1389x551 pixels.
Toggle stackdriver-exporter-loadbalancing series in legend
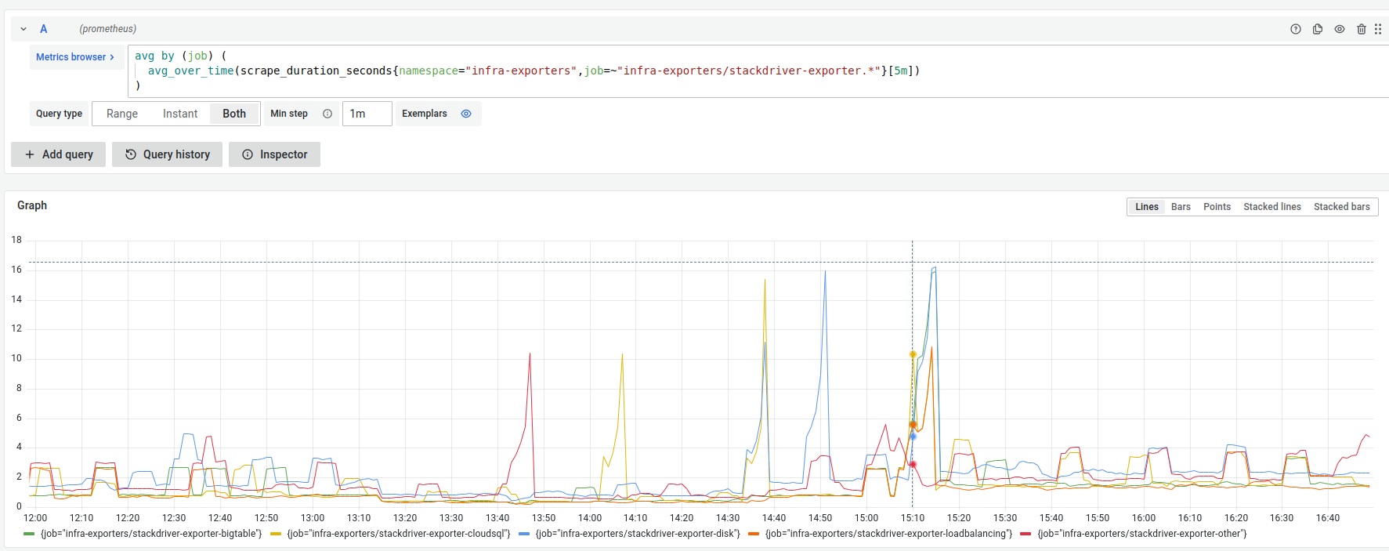[x=888, y=534]
